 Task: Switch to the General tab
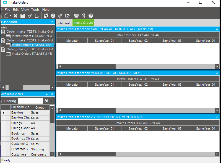[x=64, y=23]
